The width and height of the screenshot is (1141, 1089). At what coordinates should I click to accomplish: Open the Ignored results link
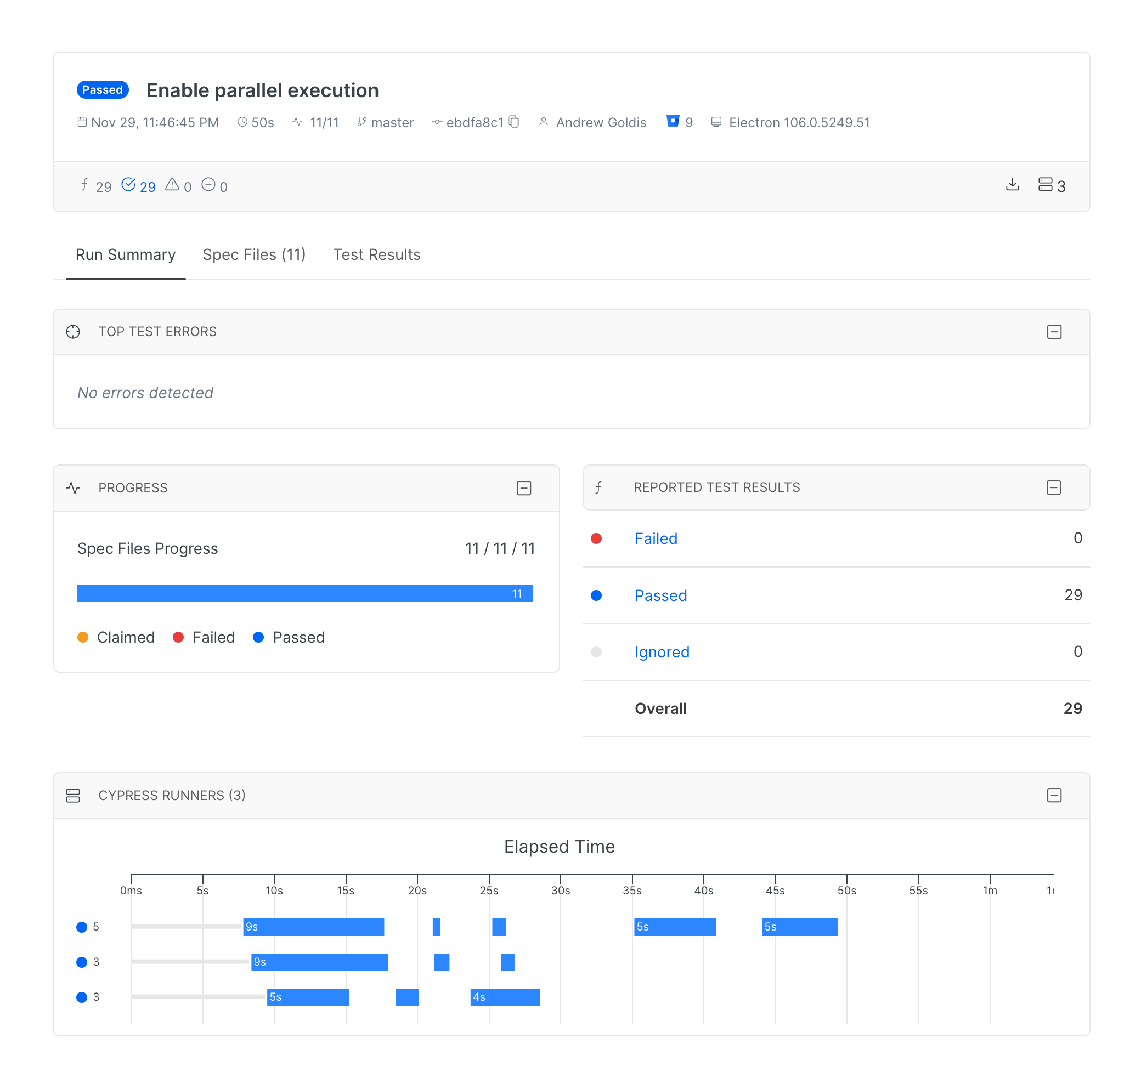(662, 652)
